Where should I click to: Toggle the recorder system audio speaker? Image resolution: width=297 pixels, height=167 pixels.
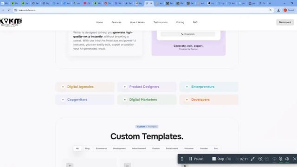[x=287, y=159]
